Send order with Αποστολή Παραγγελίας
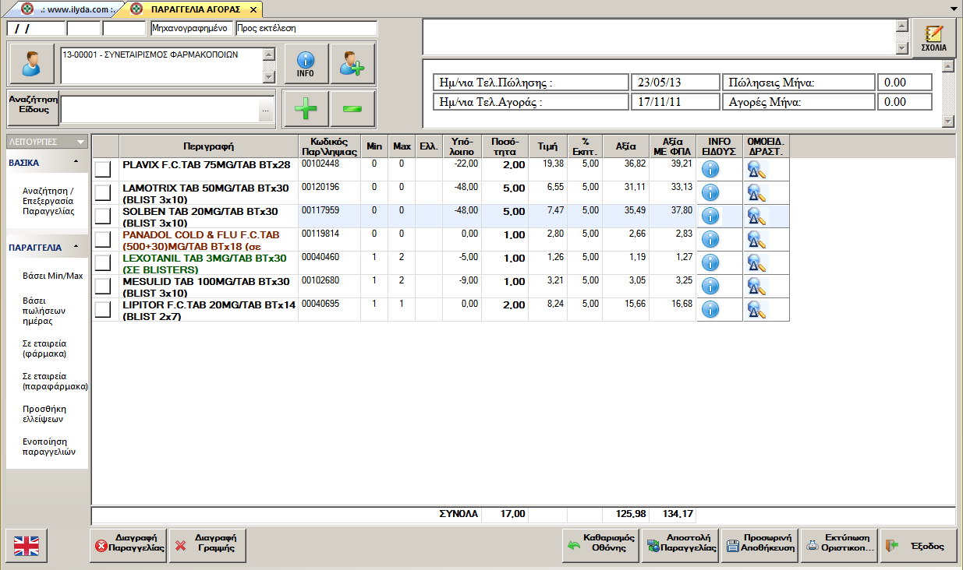The height and width of the screenshot is (570, 963). pos(681,546)
